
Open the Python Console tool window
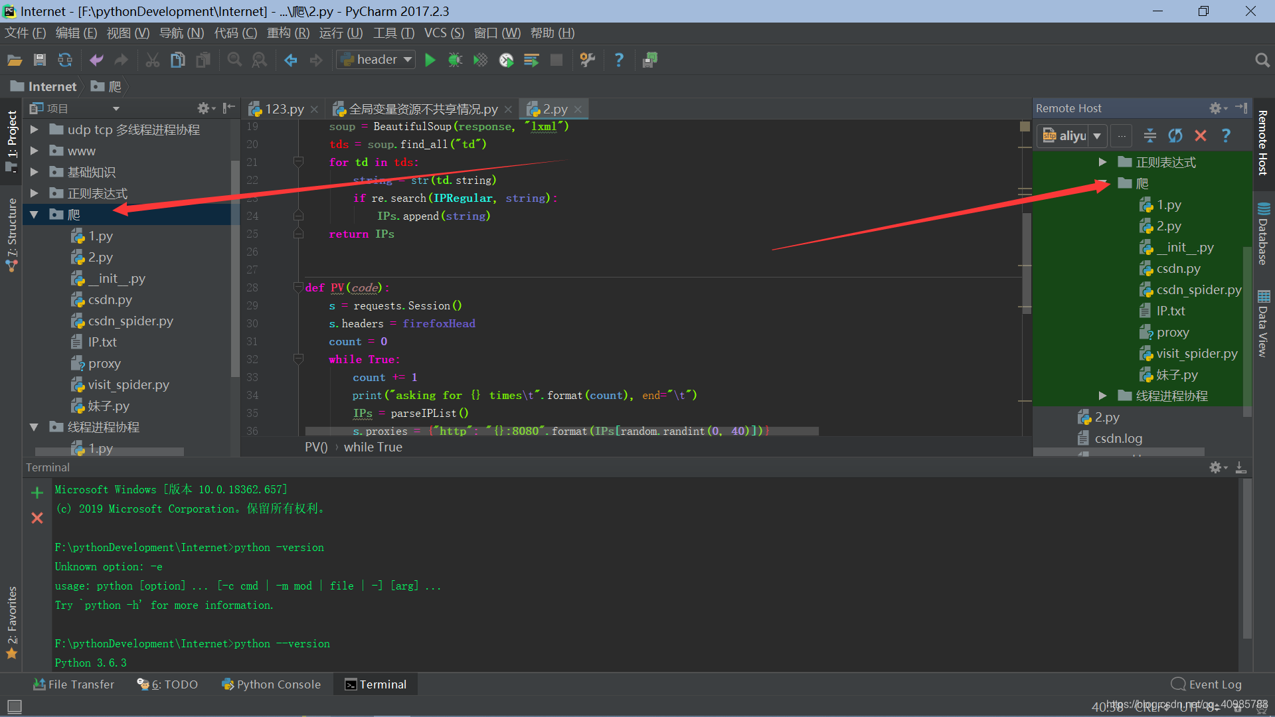[x=271, y=684]
